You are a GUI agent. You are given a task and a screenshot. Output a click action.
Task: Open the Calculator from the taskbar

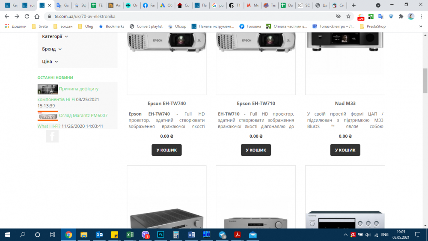click(176, 235)
